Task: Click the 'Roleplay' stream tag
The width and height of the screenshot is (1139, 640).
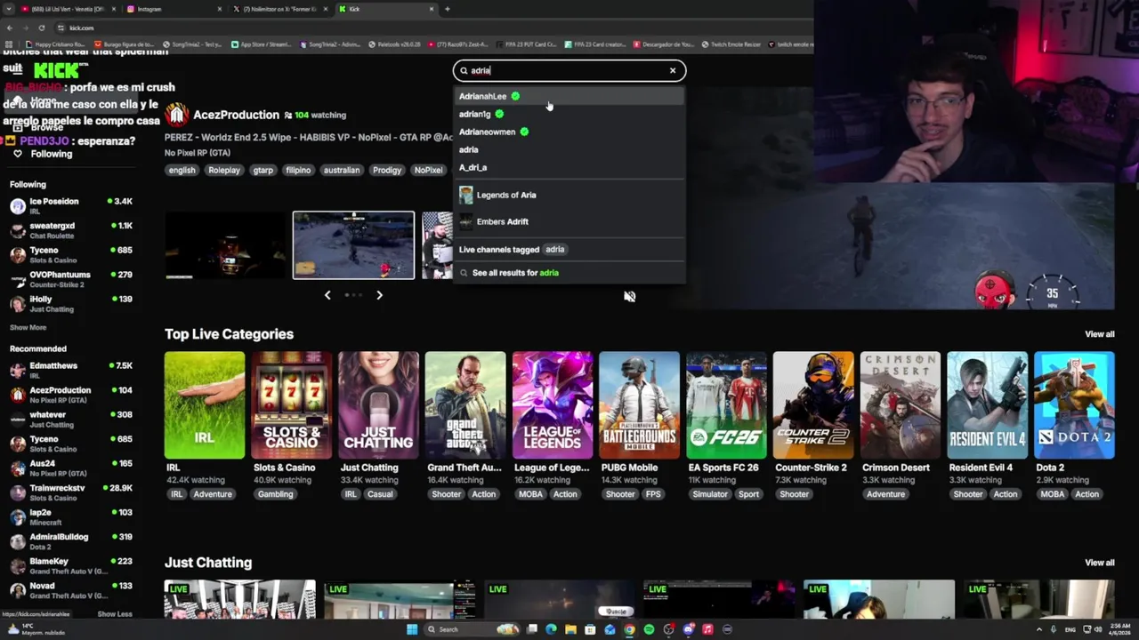Action: coord(224,170)
